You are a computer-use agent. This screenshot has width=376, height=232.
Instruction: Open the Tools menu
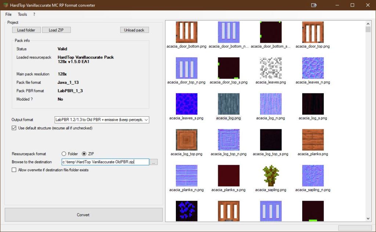click(22, 14)
